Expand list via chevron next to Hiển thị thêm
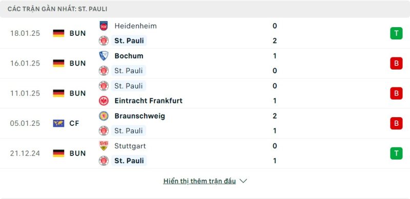Viewport: 410px width, 199px height. (243, 181)
